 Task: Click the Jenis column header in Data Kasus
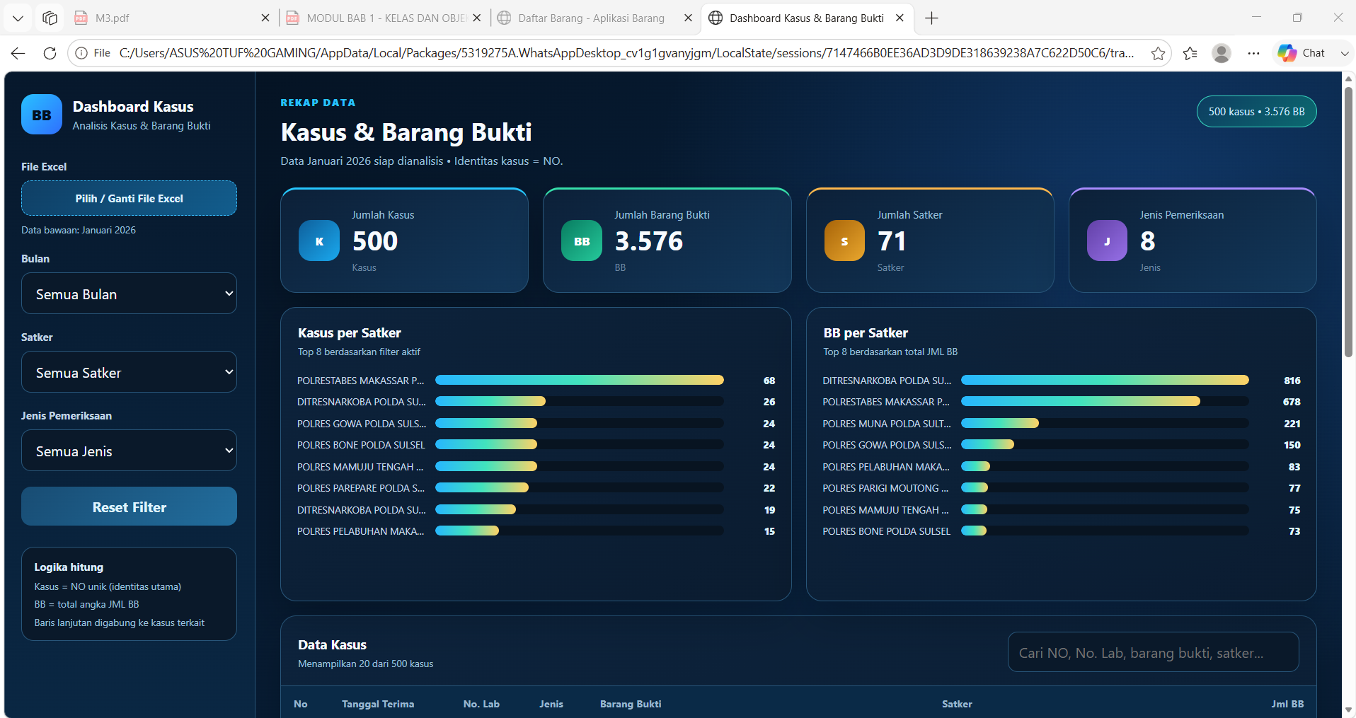(551, 704)
